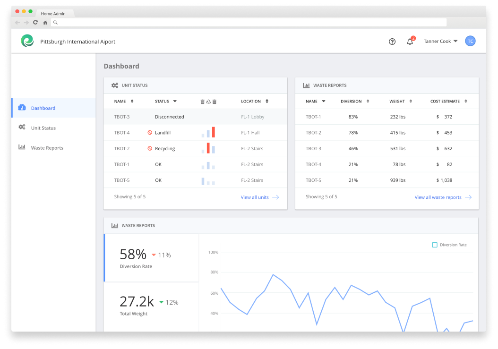Screen dimensions: 498x349
Task: Click the green swirl app logo
Action: [x=27, y=41]
